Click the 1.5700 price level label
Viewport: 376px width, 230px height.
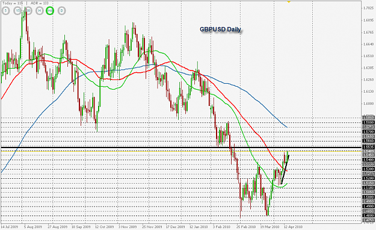point(368,132)
